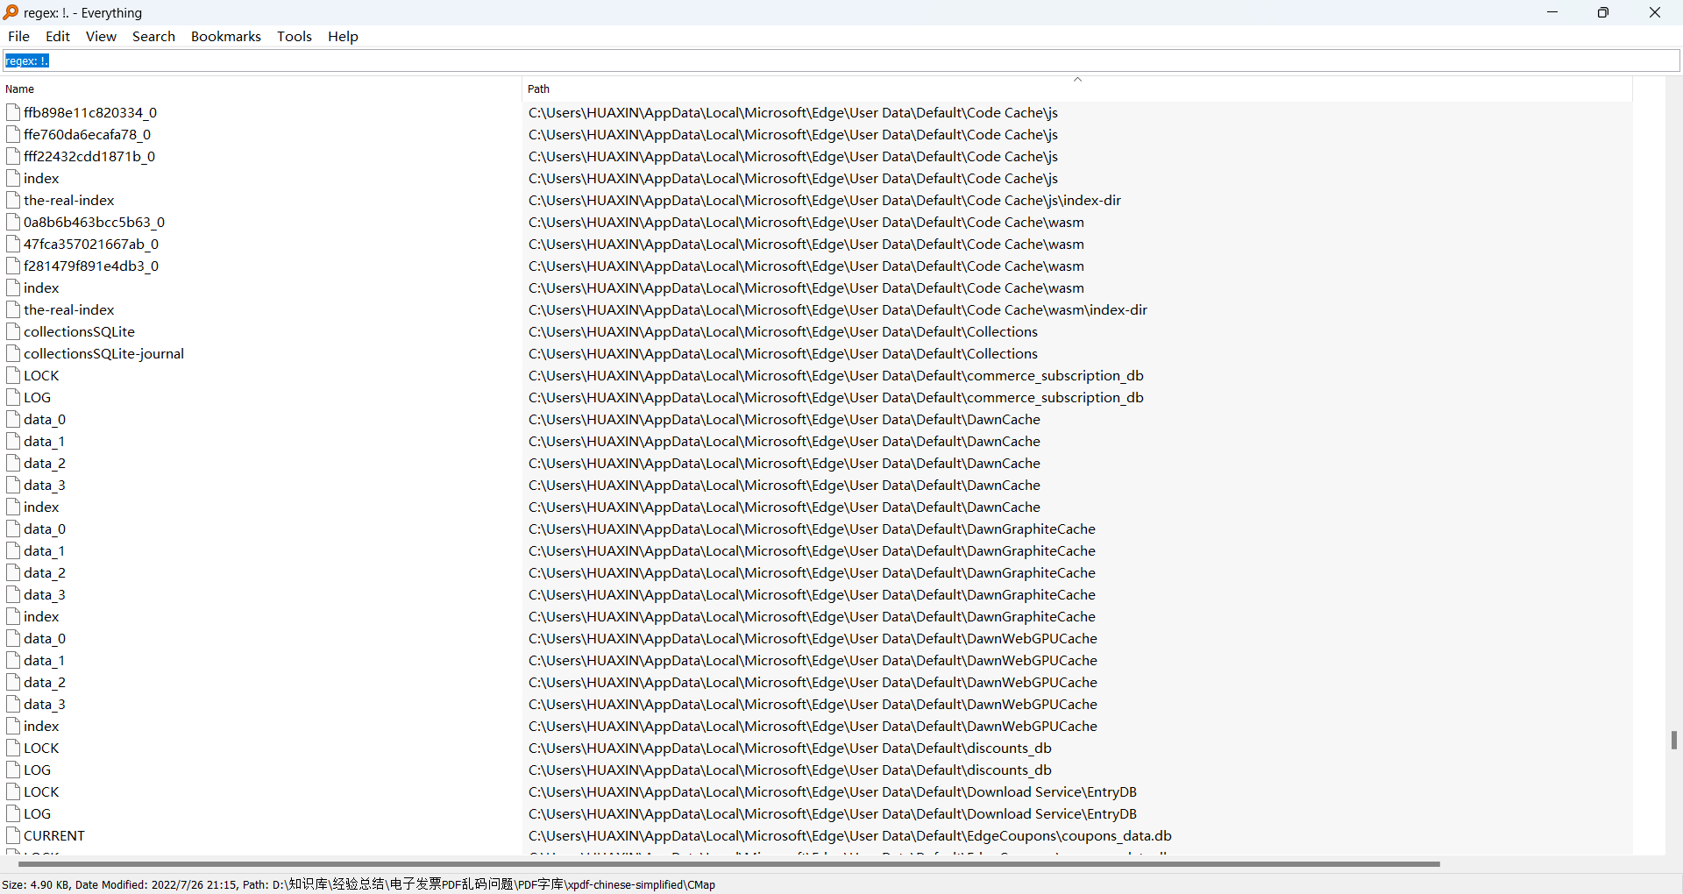Click the icon of LOCK in discounts_db
The image size is (1683, 894).
13,748
